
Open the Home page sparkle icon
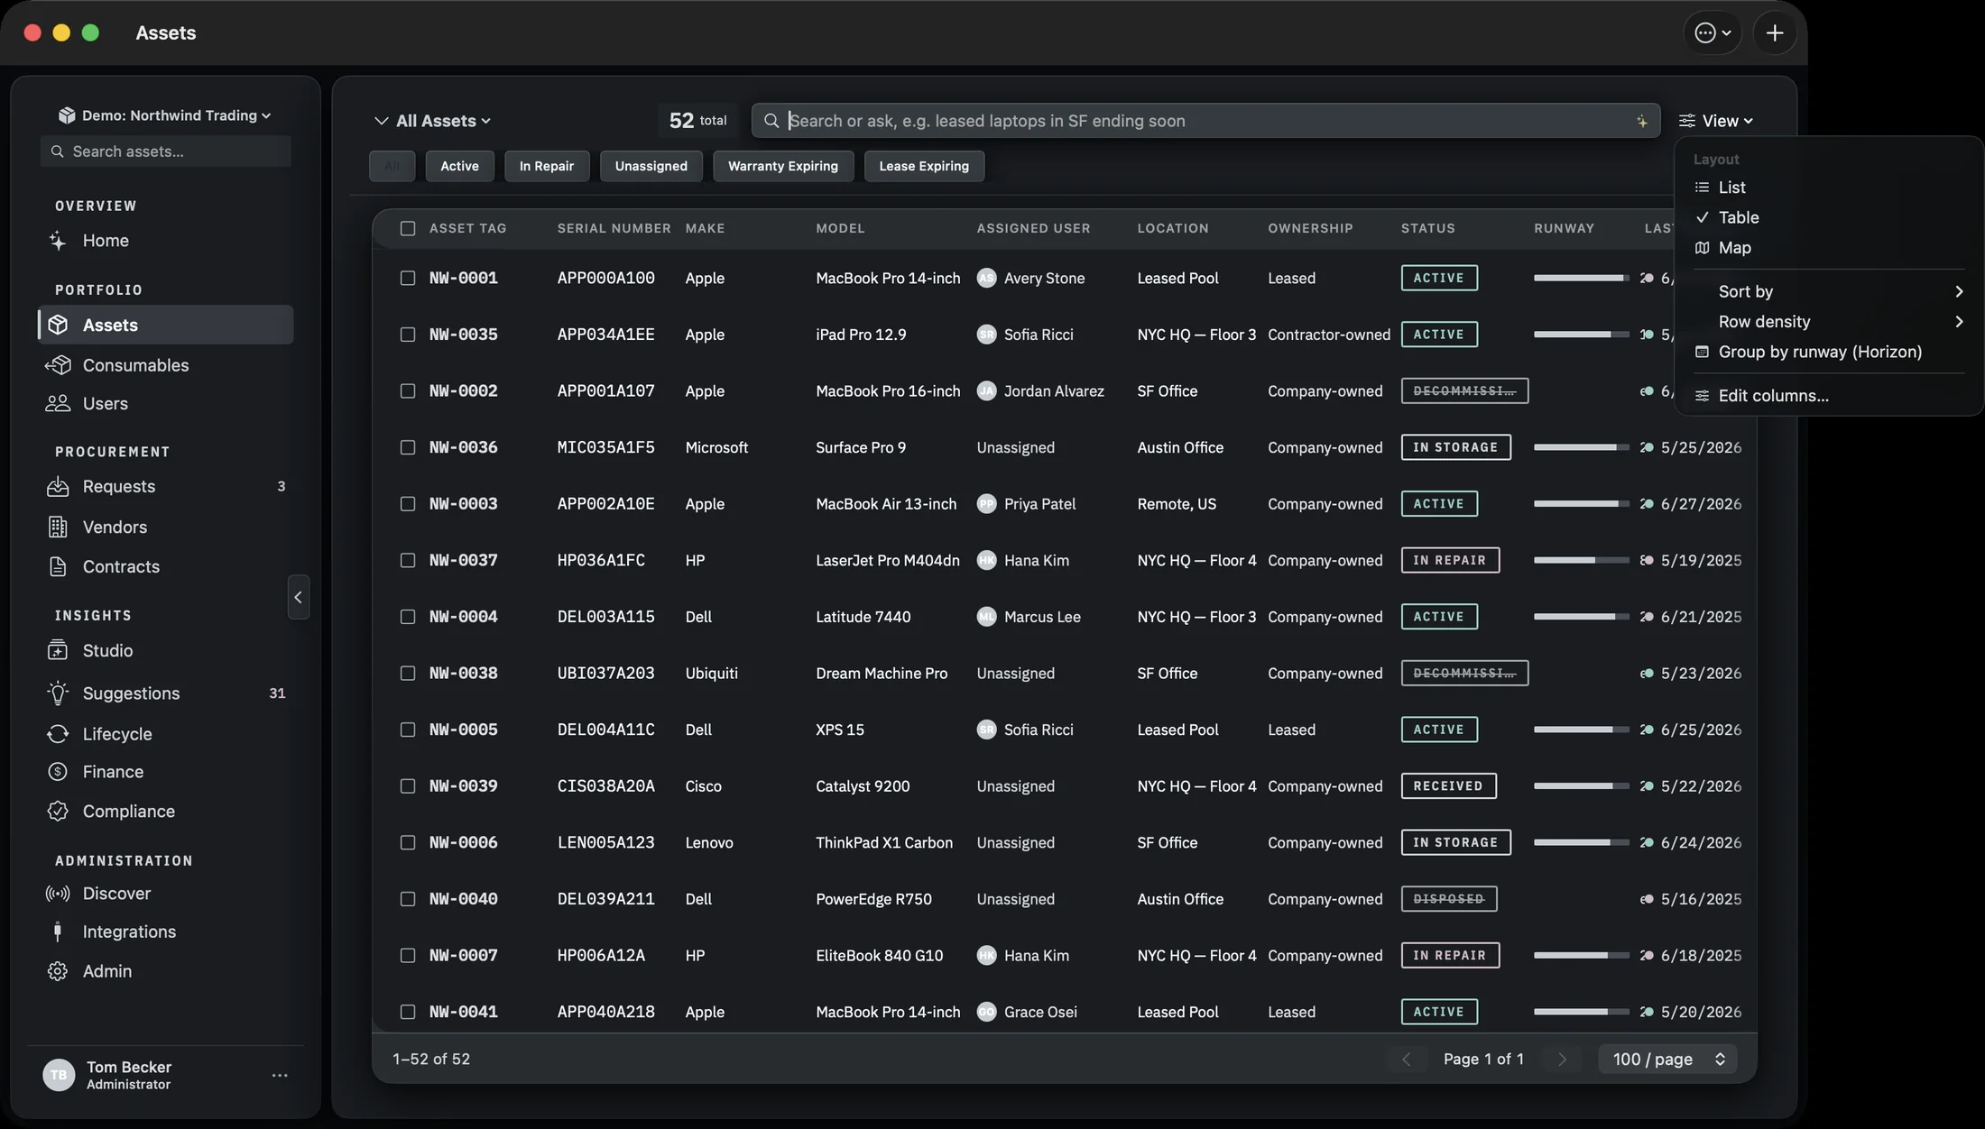point(58,241)
